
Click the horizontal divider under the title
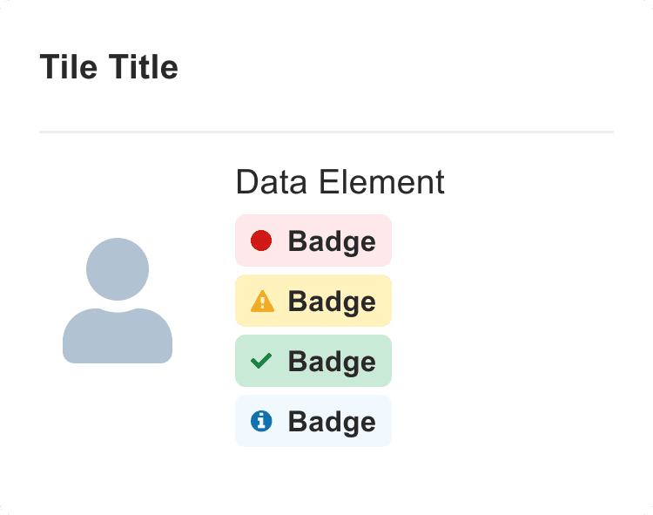326,132
